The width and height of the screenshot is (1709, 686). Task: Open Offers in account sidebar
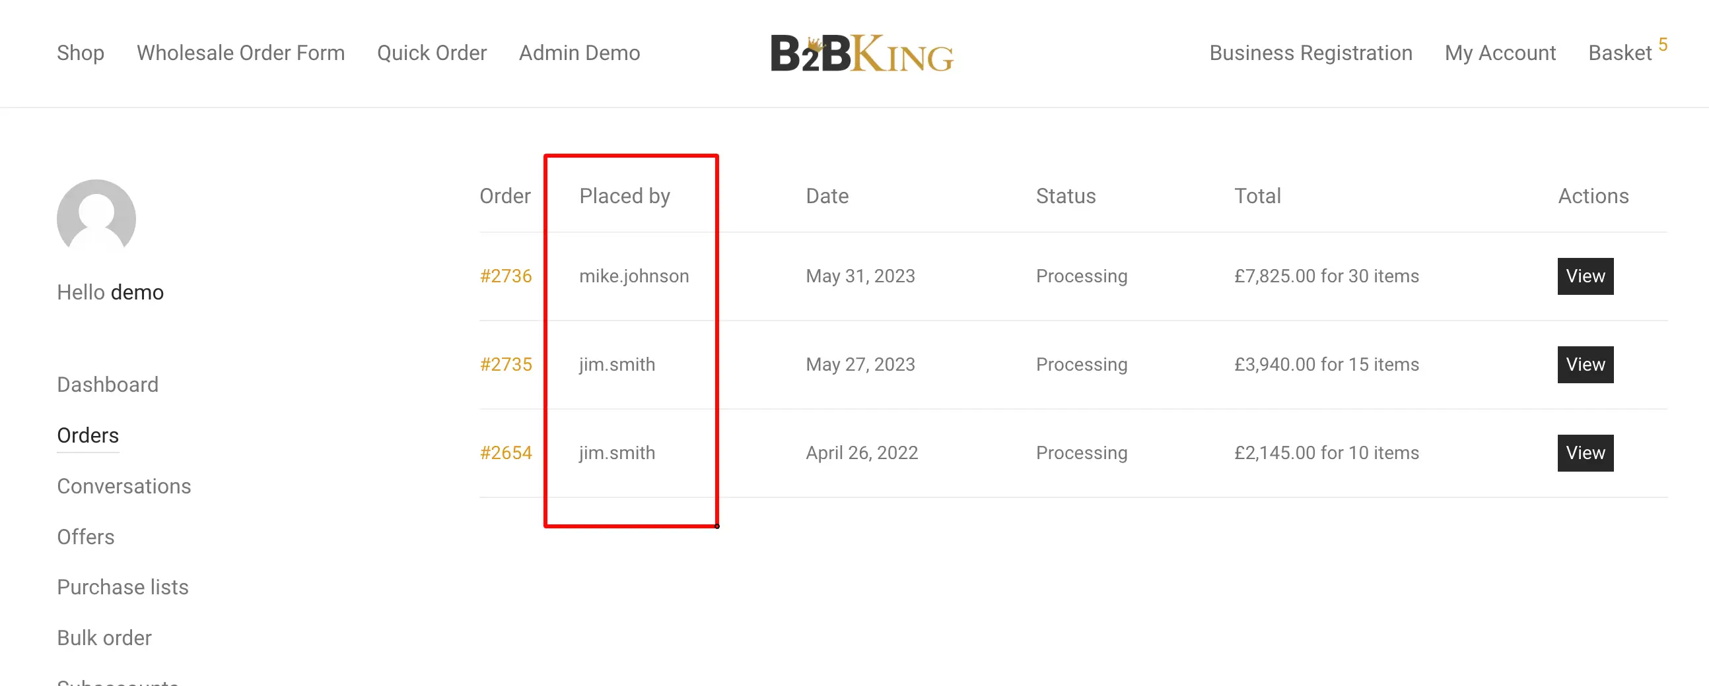(x=86, y=537)
